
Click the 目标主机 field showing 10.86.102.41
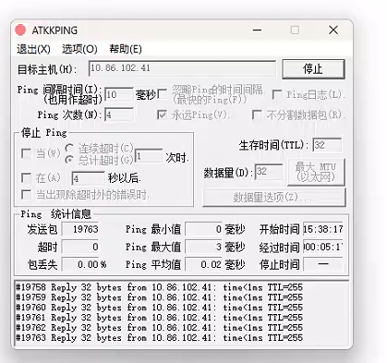coord(182,68)
